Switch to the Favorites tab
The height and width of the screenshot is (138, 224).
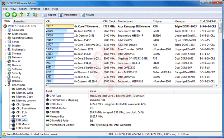click(19, 21)
